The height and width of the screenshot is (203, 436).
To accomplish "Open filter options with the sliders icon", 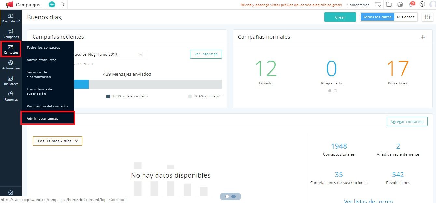I will (427, 17).
